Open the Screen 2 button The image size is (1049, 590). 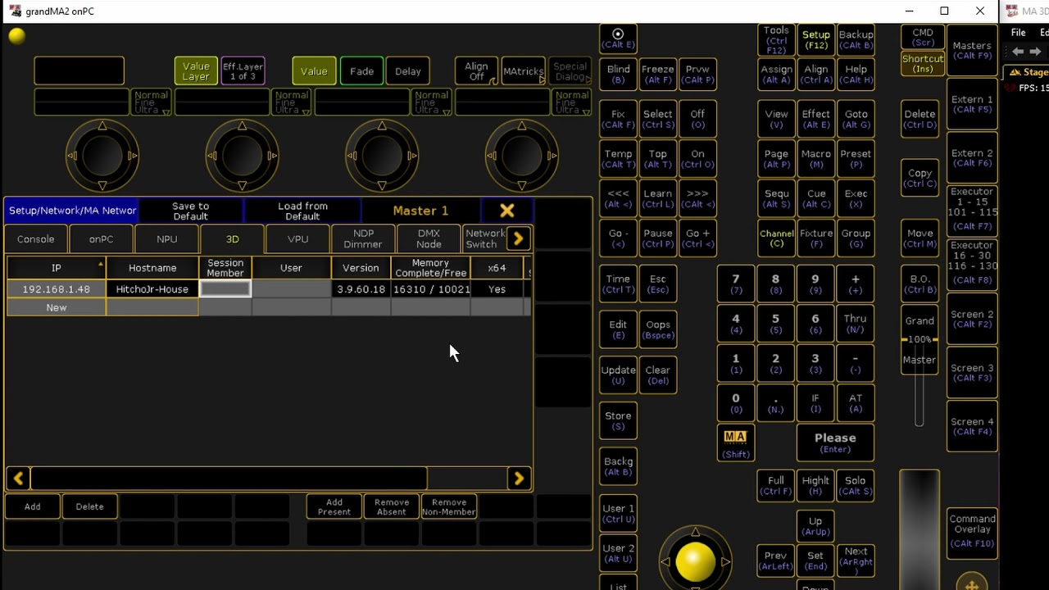972,319
